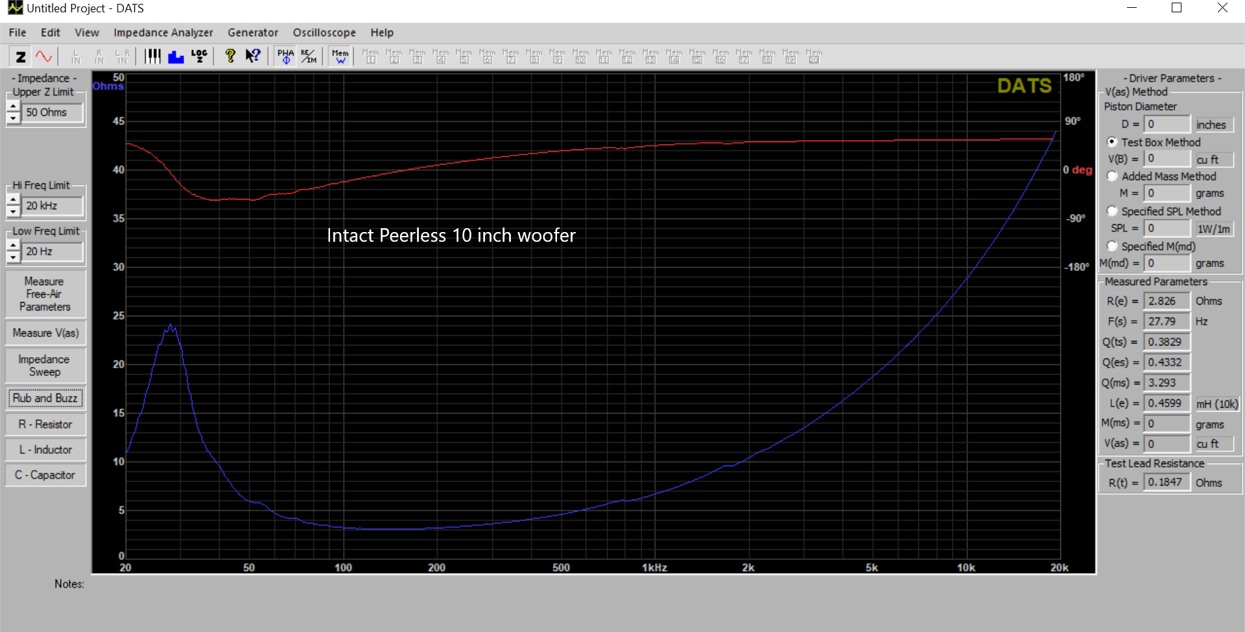Open the File menu
Screen dimensions: 1245x632
tap(18, 32)
